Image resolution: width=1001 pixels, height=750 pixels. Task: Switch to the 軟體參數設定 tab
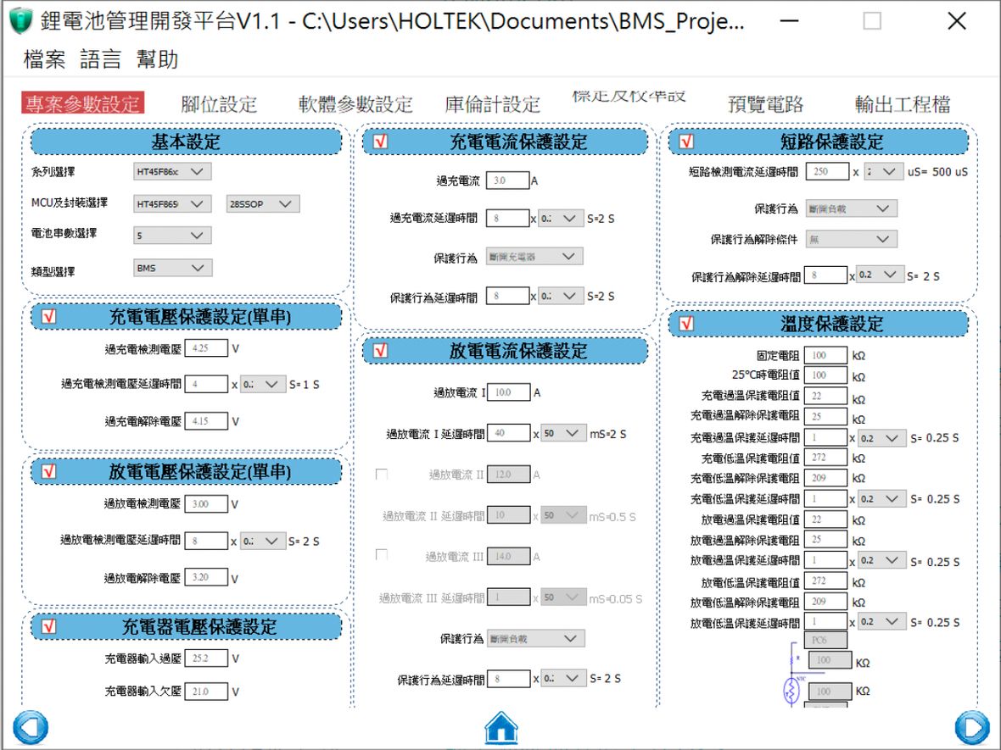[355, 104]
